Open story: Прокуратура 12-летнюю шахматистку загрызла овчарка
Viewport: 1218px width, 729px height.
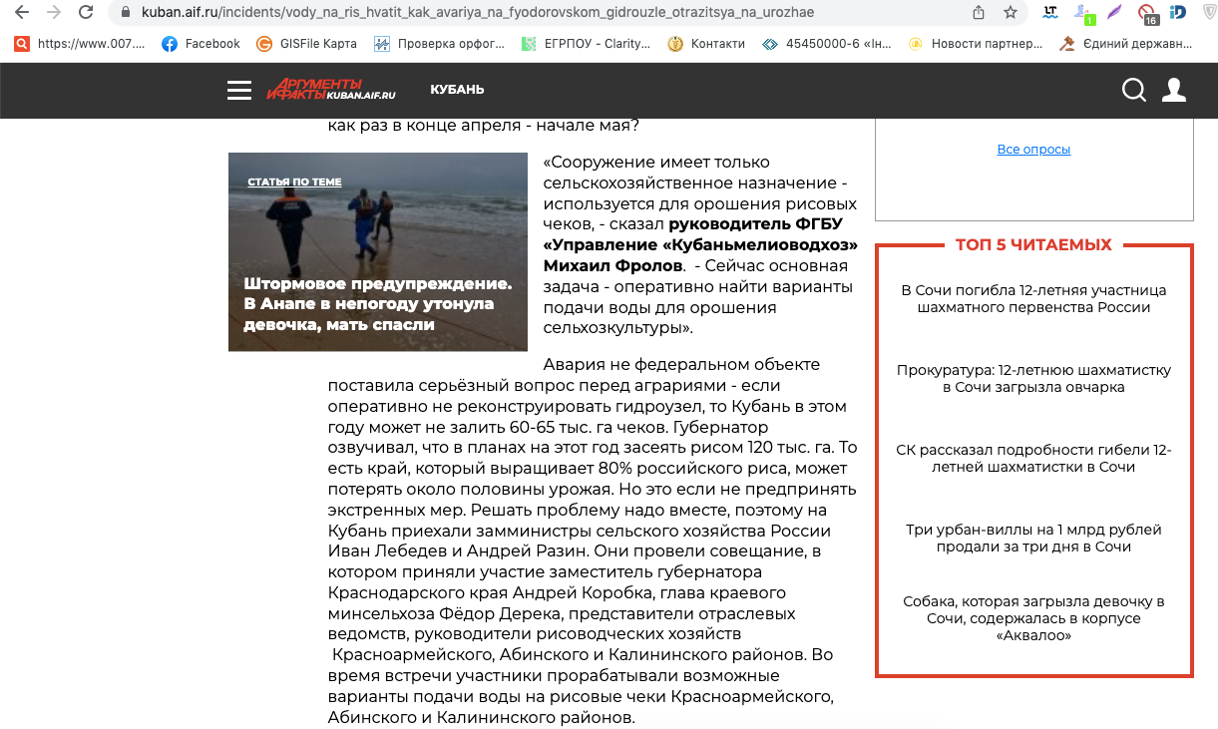click(x=1033, y=379)
